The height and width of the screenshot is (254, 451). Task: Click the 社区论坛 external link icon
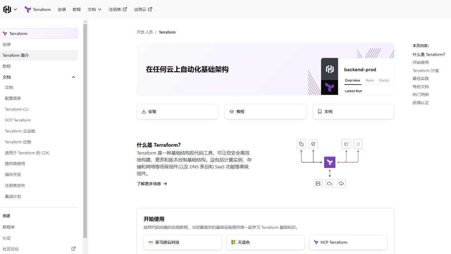[x=73, y=249]
